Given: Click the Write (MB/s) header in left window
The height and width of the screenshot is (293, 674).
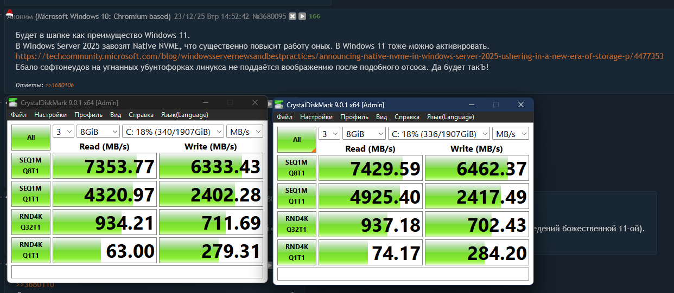Looking at the screenshot, I should pos(211,146).
